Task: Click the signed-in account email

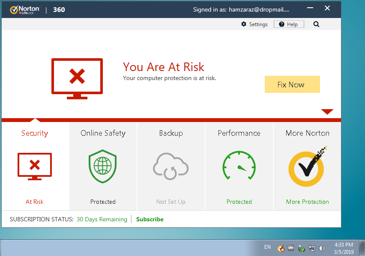Action: [x=259, y=9]
